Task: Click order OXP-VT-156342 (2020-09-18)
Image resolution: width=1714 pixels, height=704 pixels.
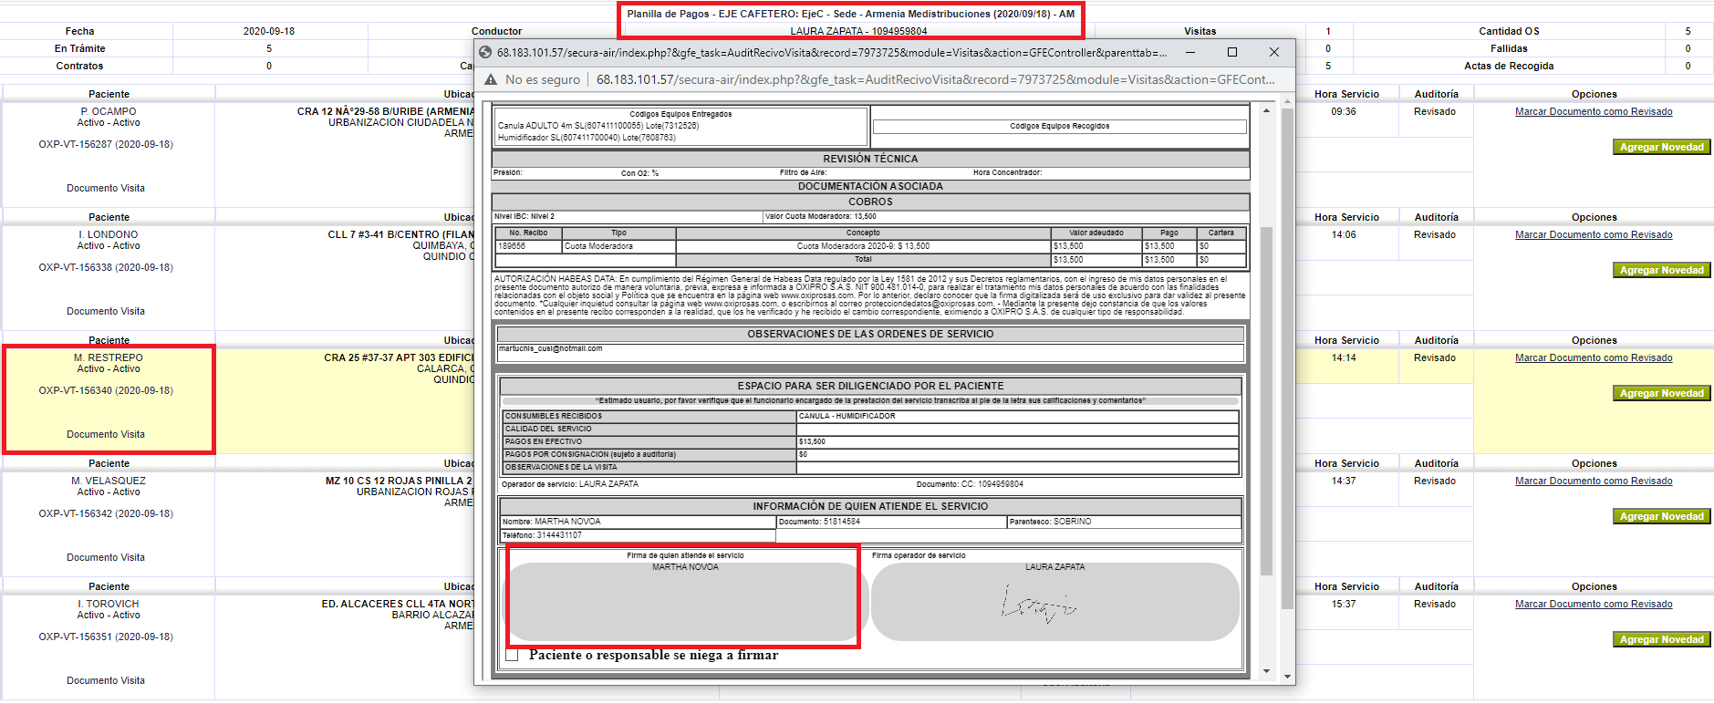Action: tap(106, 513)
